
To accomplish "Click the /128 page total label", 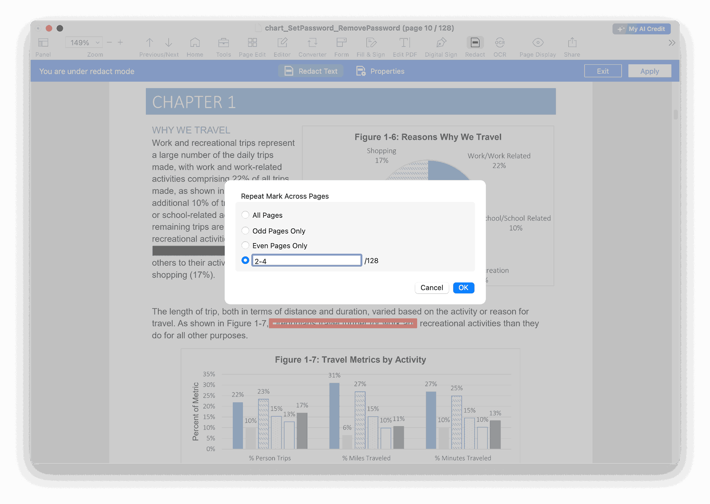I will click(x=371, y=261).
